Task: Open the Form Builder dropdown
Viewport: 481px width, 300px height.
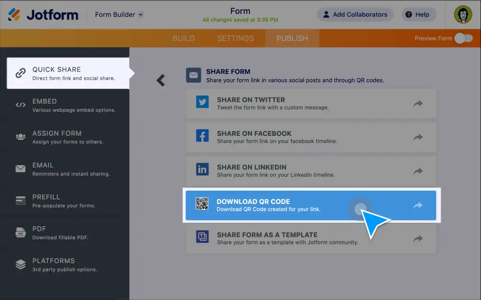Action: tap(119, 14)
